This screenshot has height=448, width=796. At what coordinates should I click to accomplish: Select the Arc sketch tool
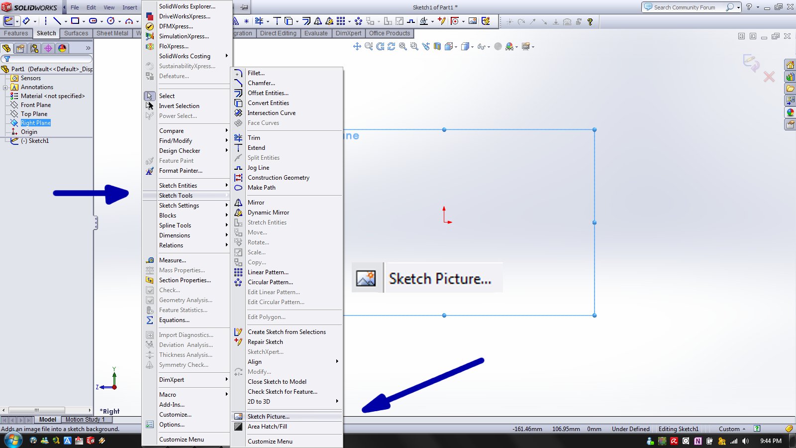(x=129, y=21)
